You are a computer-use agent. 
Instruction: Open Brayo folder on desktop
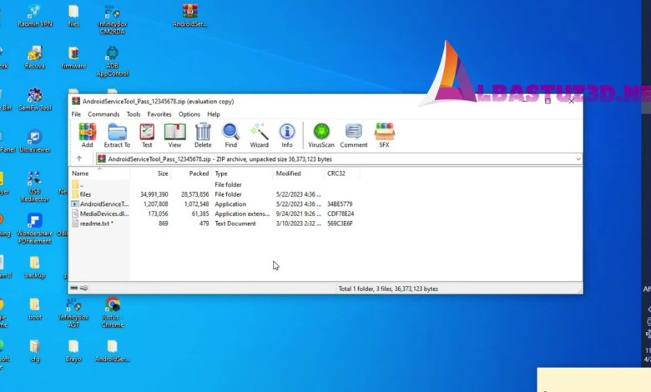coord(73,350)
